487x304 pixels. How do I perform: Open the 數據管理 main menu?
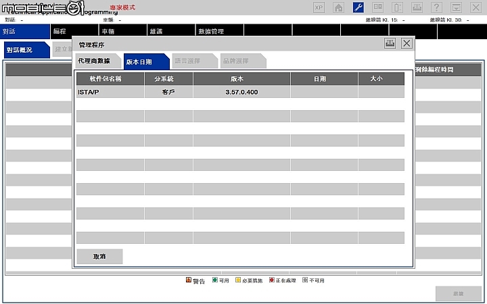click(220, 31)
